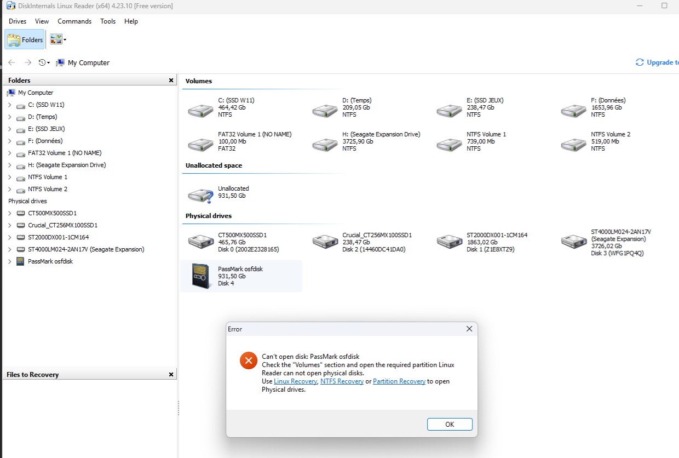Viewport: 679px width, 458px height.
Task: Expand H: (Seagate Expansion Drive) tree node
Action: (10, 165)
